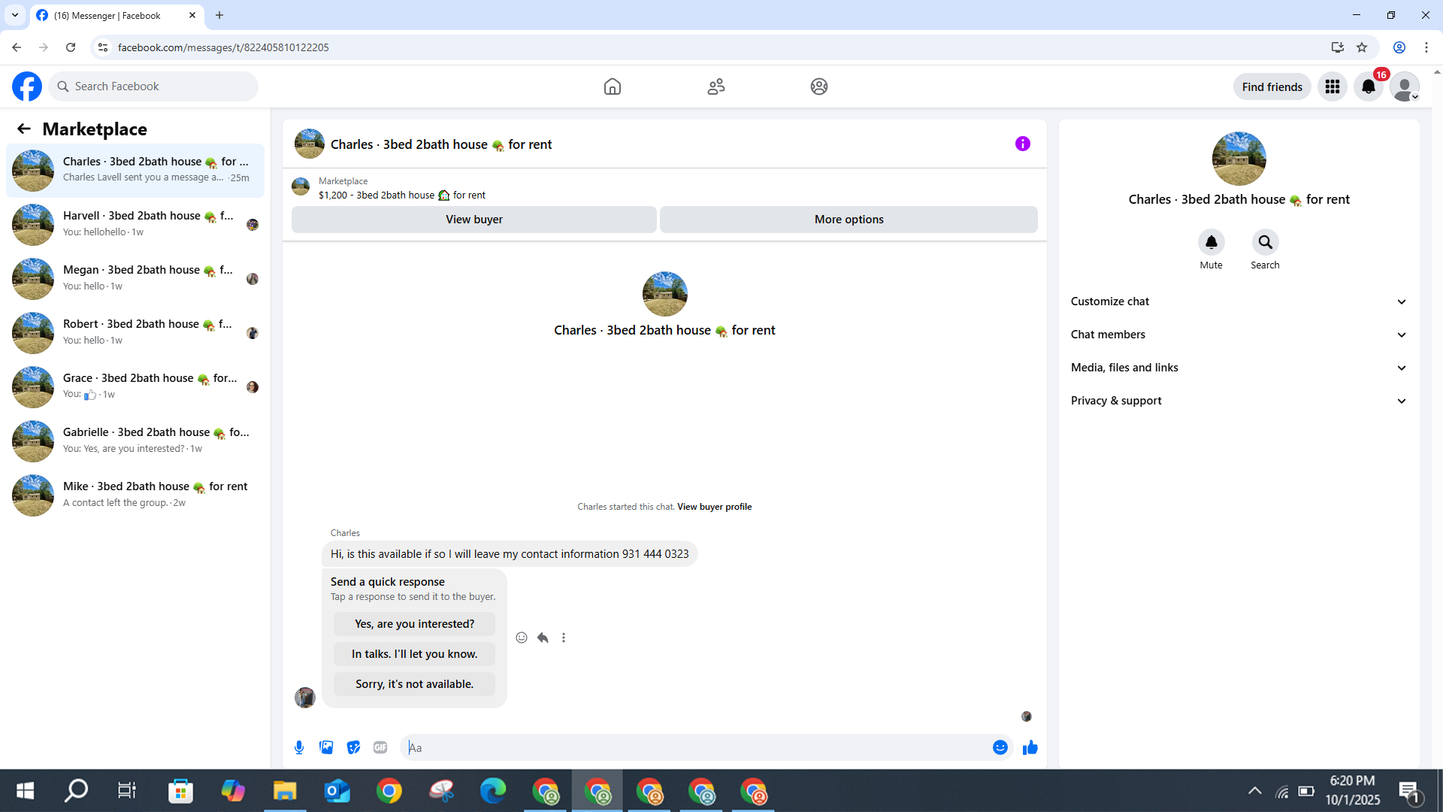Send quick reply 'Yes, are you interested?'

pyautogui.click(x=415, y=624)
